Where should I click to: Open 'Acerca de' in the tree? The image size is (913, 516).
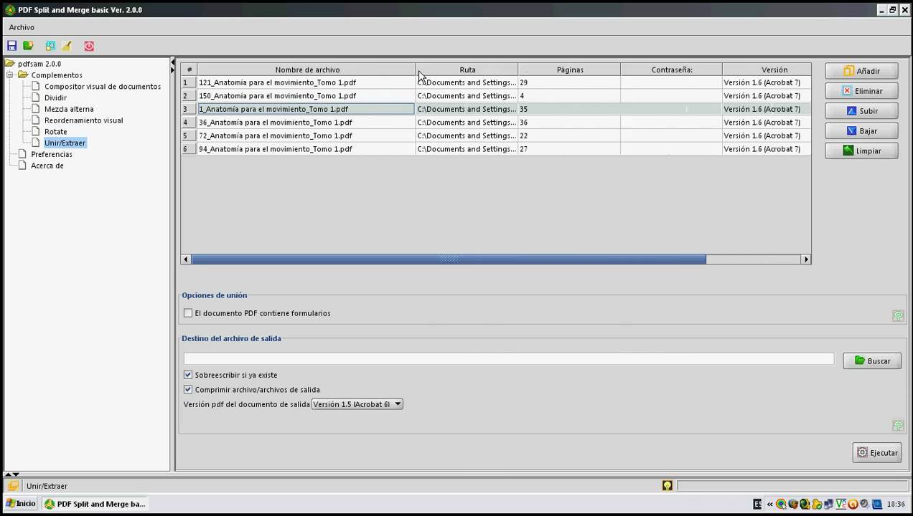click(x=47, y=166)
